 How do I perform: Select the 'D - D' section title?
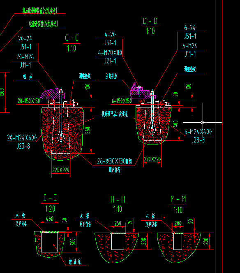150,21
